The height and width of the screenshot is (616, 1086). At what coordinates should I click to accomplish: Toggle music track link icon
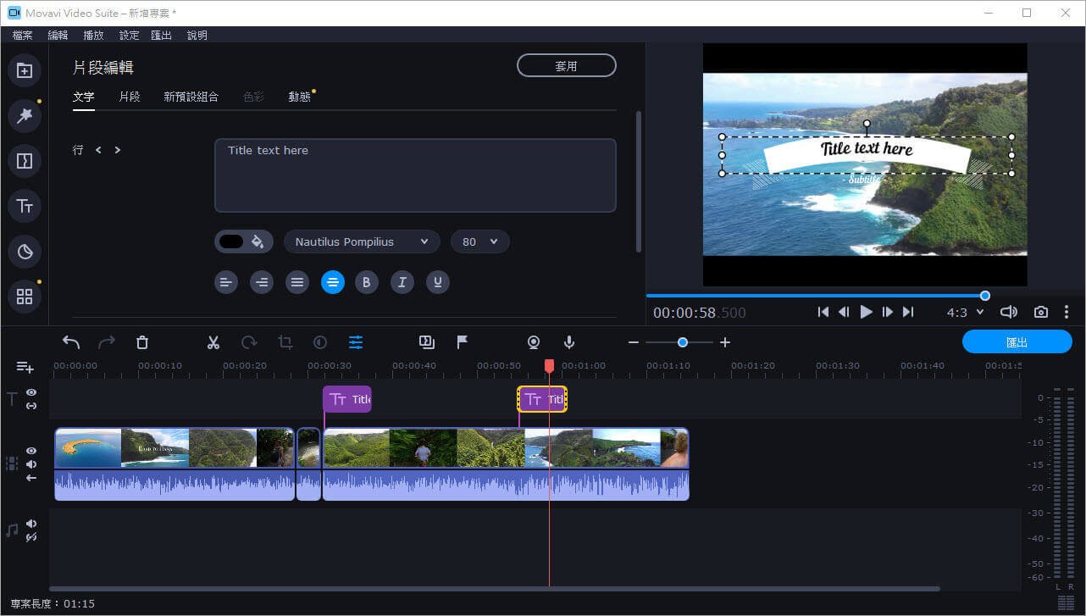click(31, 537)
